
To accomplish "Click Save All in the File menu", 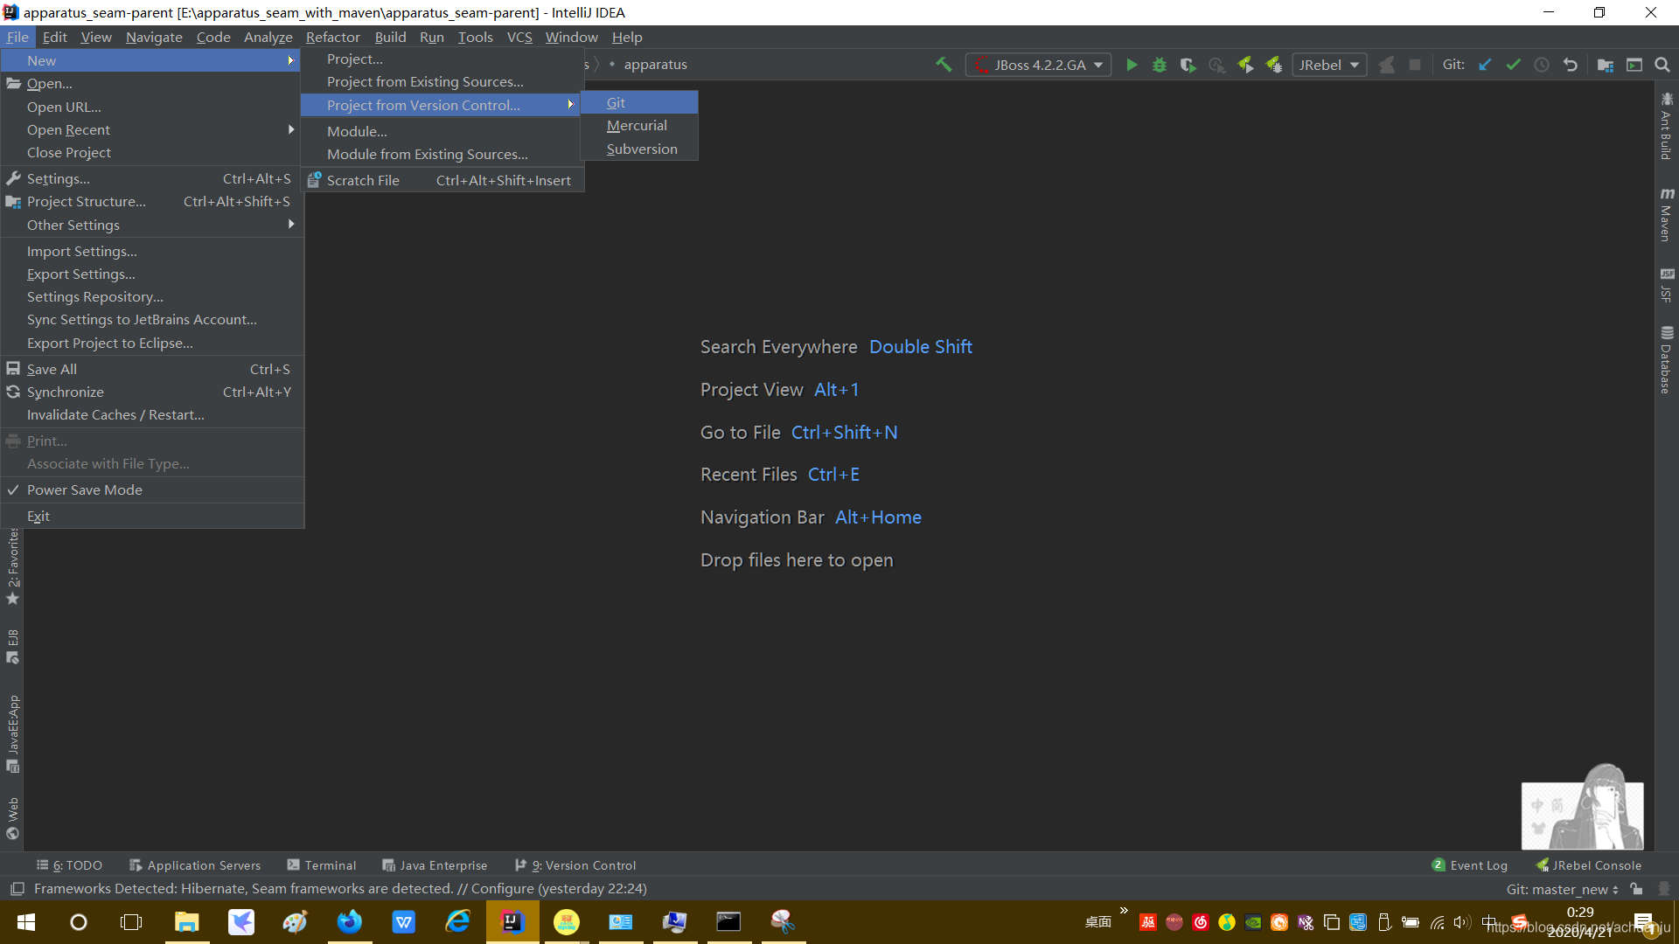I will (152, 370).
